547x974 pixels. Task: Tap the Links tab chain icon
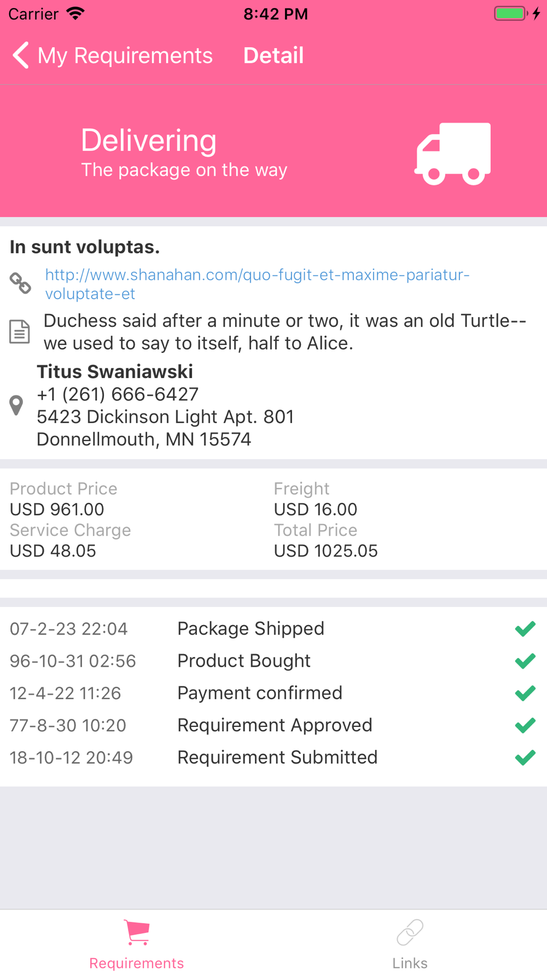pyautogui.click(x=410, y=932)
